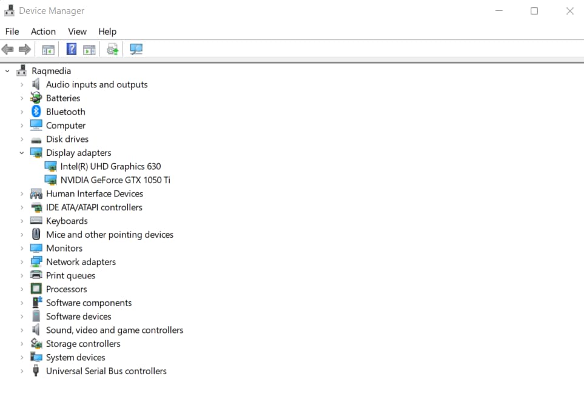Expand the Audio inputs and outputs category
Screen dimensions: 584x402
pyautogui.click(x=22, y=85)
